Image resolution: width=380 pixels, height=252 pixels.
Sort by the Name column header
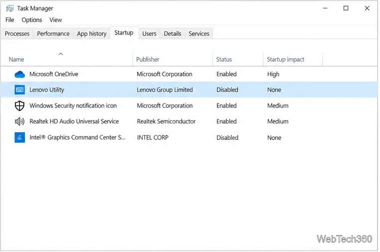click(x=67, y=60)
